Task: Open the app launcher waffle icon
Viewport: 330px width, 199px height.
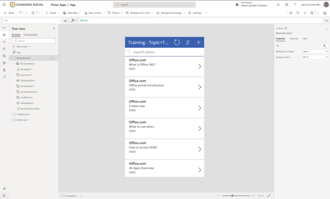Action: pos(4,4)
